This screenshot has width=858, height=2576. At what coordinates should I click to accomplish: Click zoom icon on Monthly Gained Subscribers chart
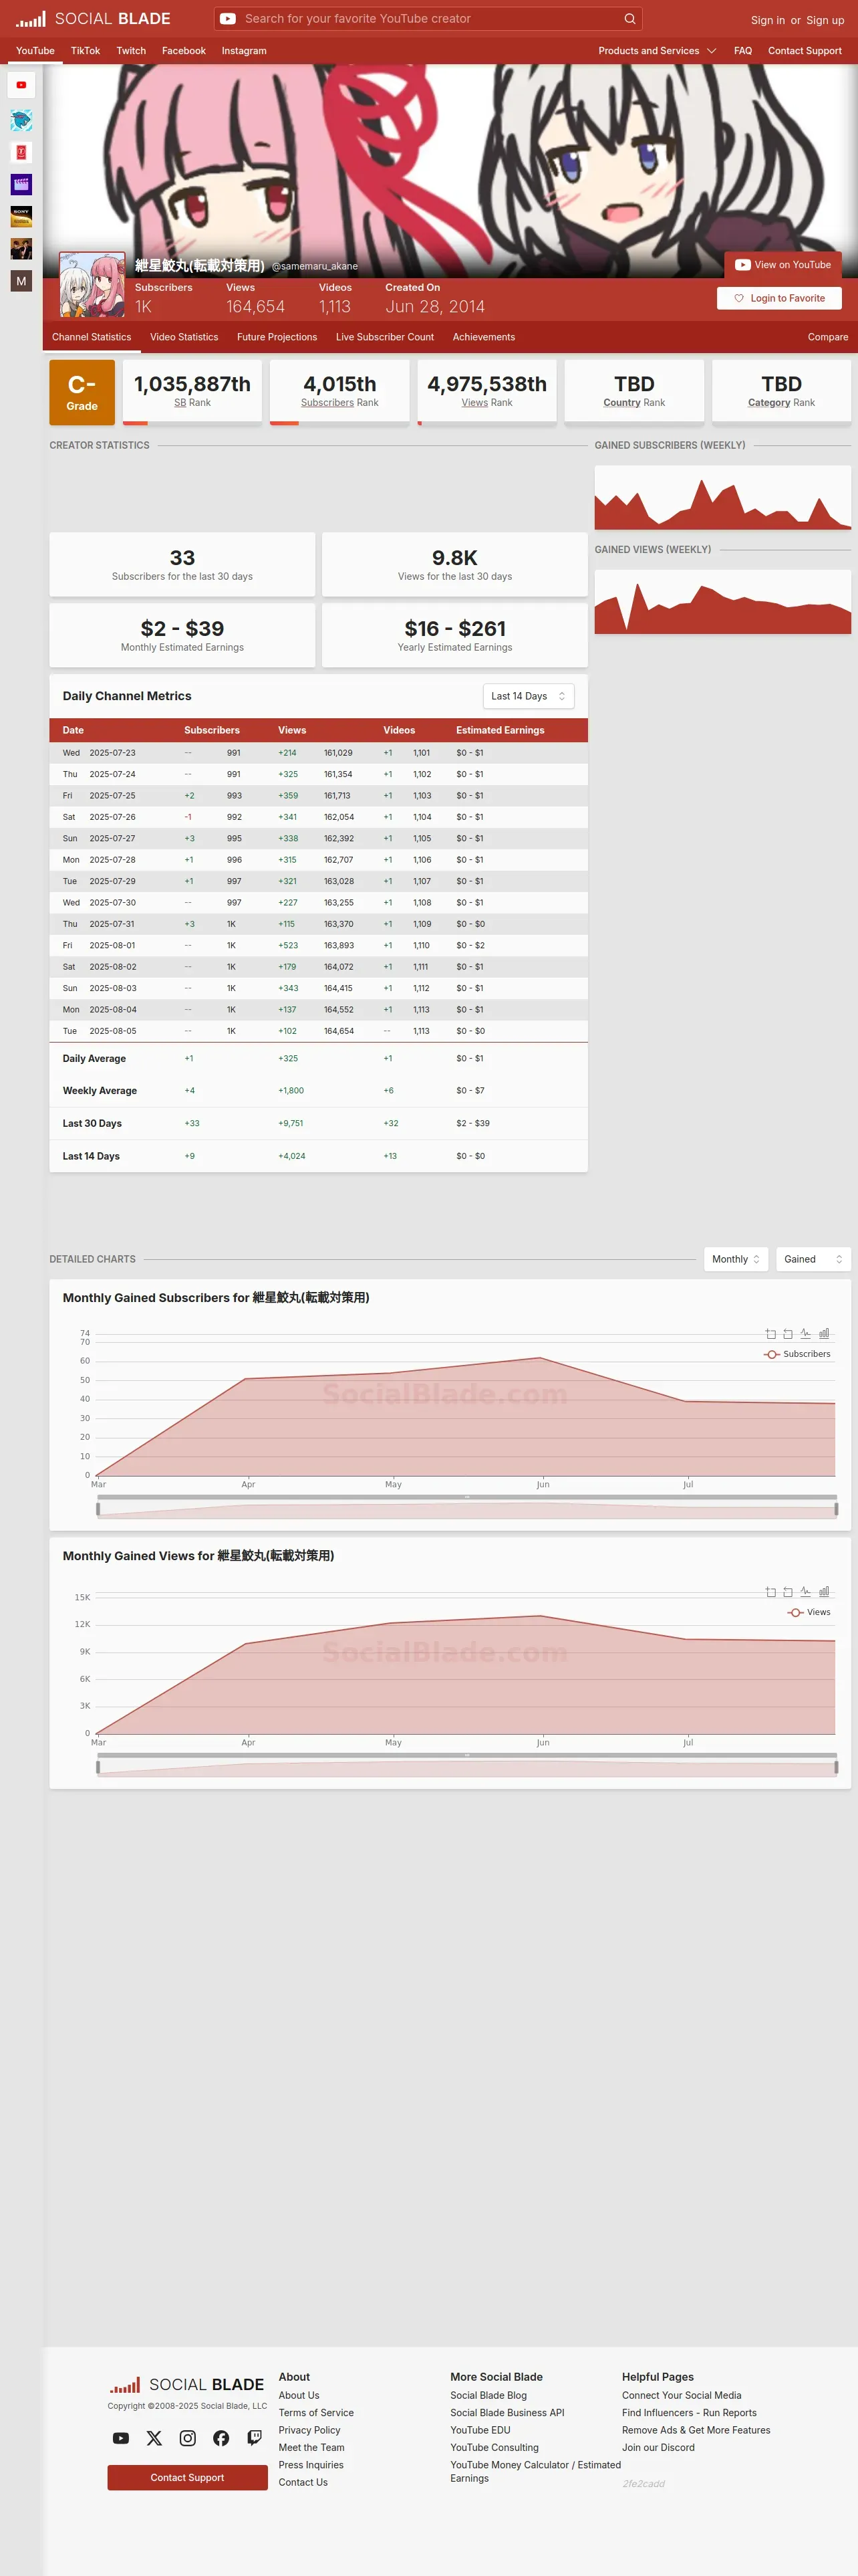coord(770,1334)
